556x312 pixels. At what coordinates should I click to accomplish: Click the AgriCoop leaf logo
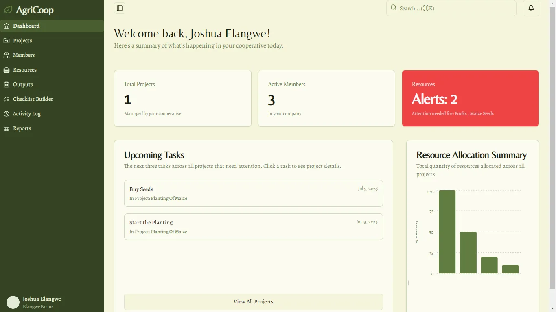(8, 10)
